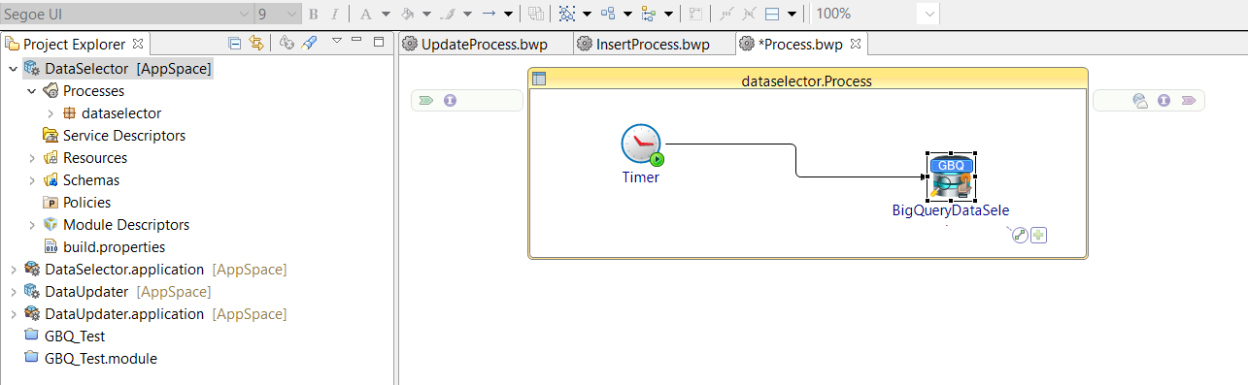Click the Timer activity icon

point(641,145)
